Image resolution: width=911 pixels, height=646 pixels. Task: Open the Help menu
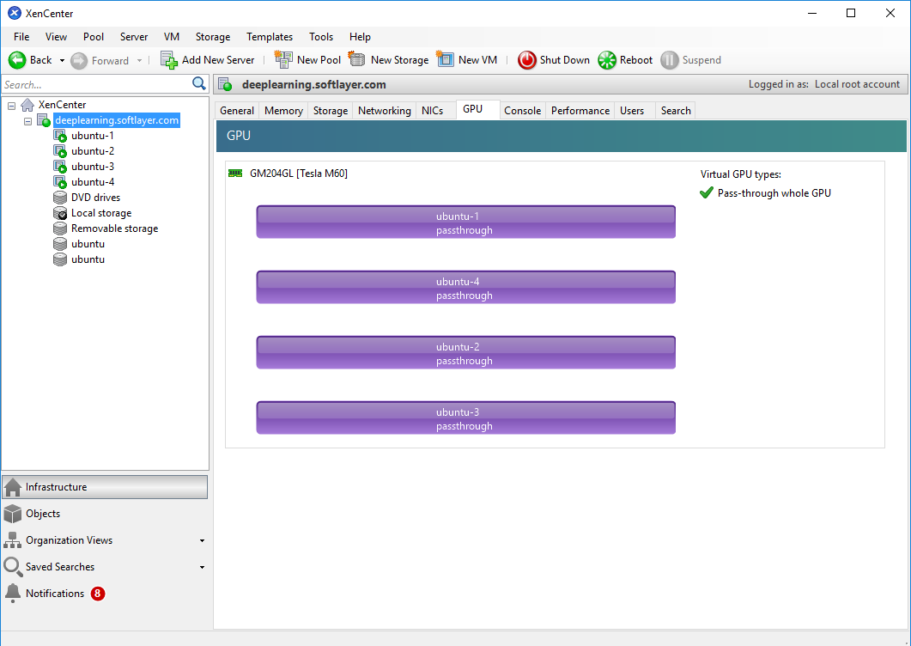click(361, 37)
